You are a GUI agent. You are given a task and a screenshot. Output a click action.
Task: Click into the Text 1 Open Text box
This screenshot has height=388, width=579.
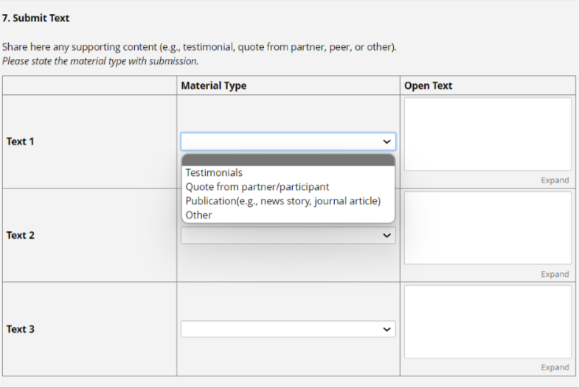pos(488,134)
